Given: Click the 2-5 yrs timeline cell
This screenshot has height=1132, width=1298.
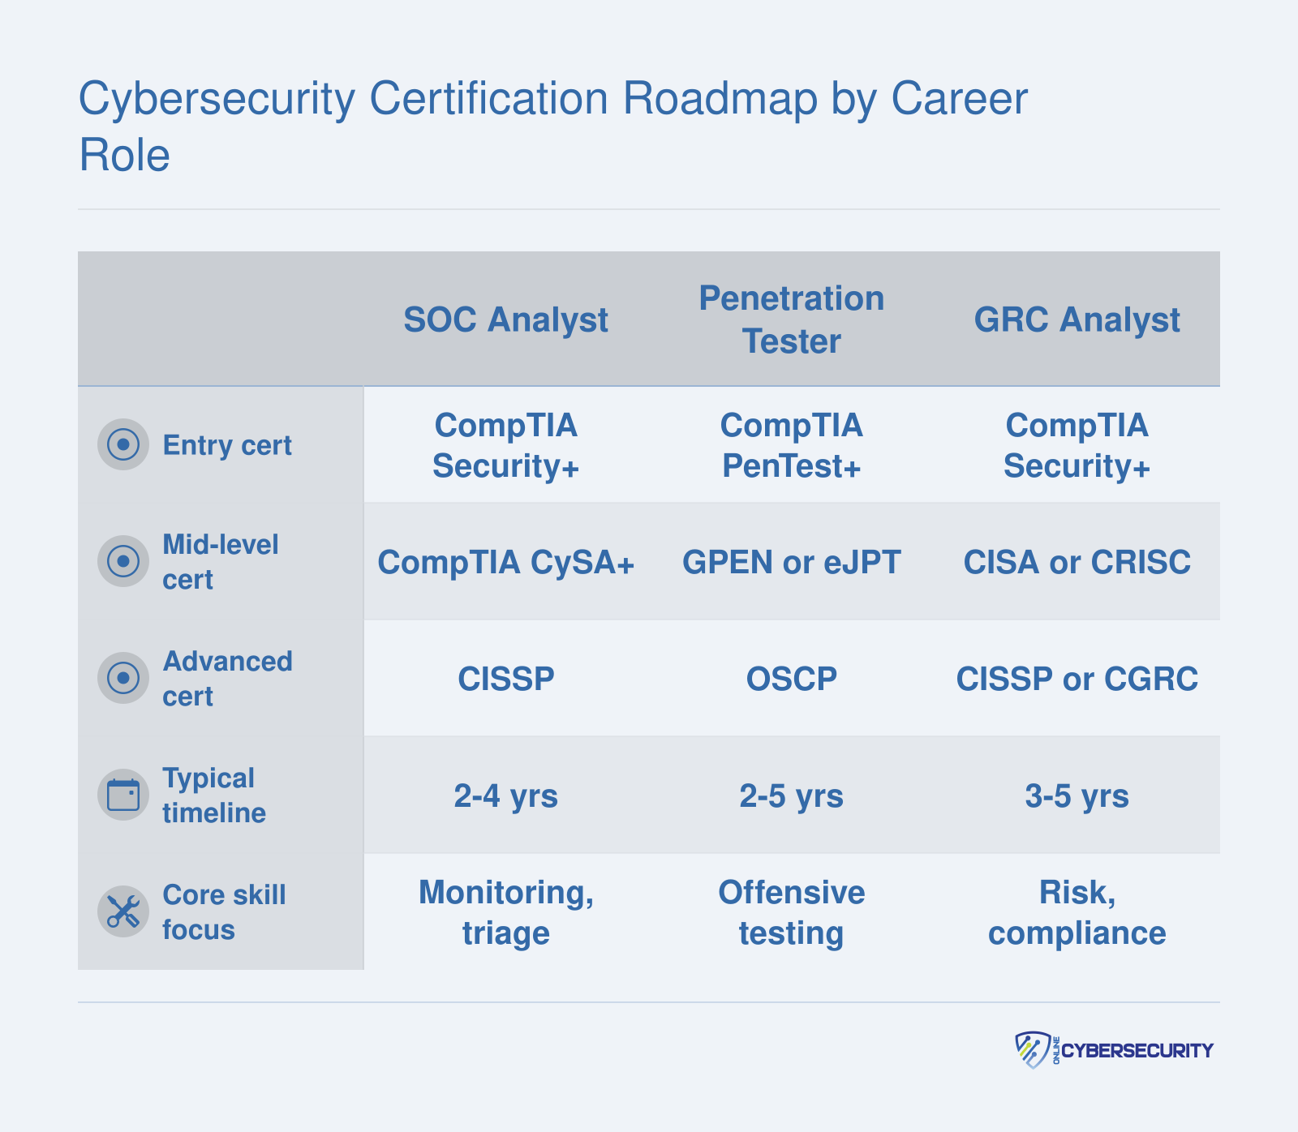Looking at the screenshot, I should 792,795.
